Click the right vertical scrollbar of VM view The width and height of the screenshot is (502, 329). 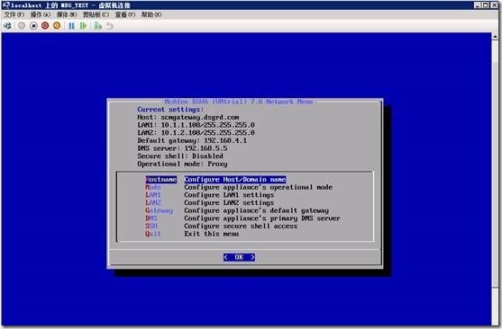pos(496,179)
